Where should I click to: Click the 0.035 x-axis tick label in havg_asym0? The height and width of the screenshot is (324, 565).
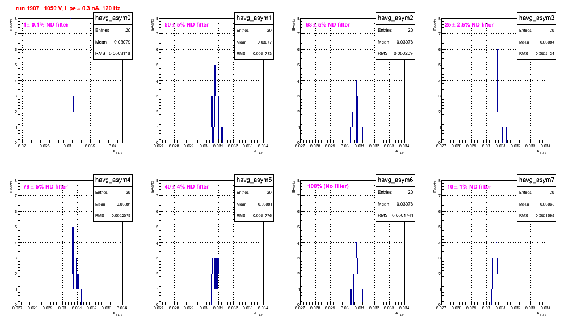90,146
